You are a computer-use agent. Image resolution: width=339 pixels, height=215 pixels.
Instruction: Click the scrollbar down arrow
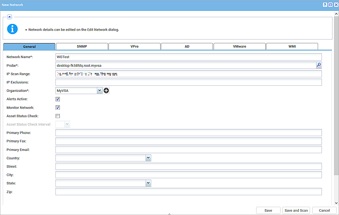(x=336, y=203)
